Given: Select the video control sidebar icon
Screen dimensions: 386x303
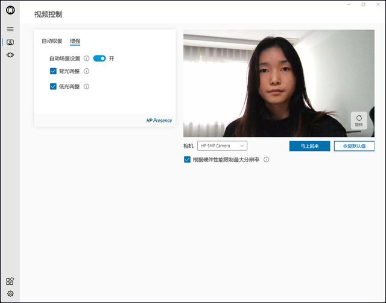Looking at the screenshot, I should click(x=10, y=42).
